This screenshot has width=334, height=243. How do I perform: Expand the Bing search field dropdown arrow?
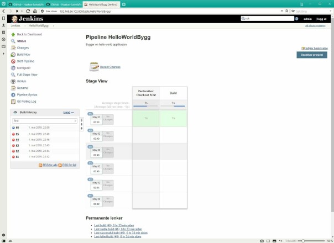tap(331, 11)
